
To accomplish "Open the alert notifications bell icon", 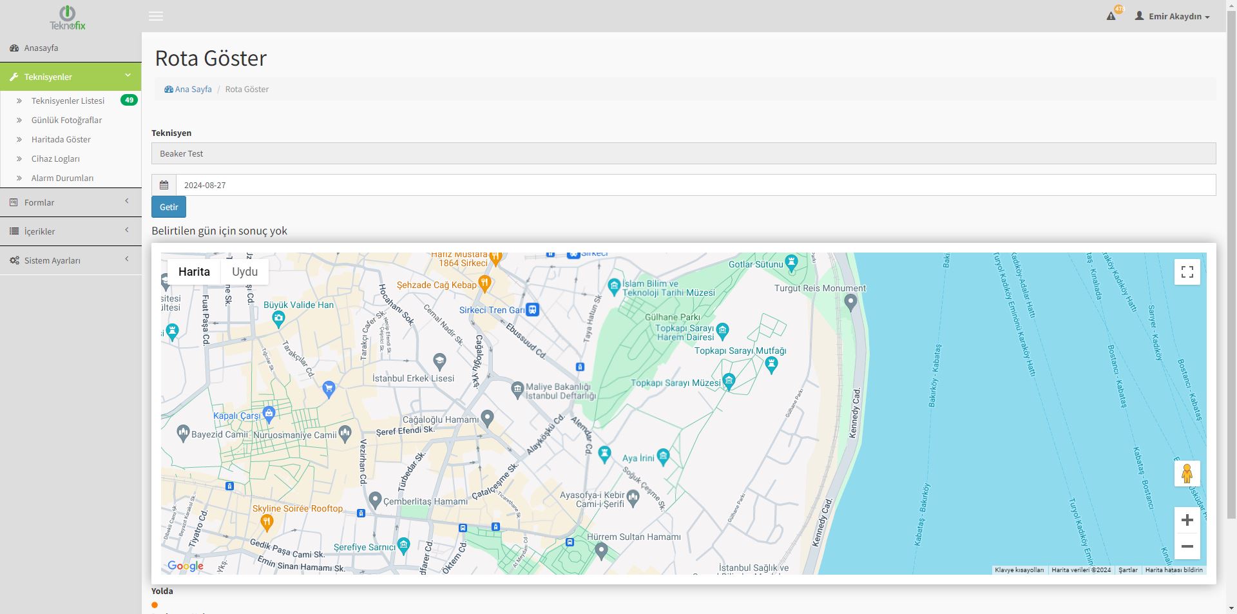I will pyautogui.click(x=1111, y=16).
